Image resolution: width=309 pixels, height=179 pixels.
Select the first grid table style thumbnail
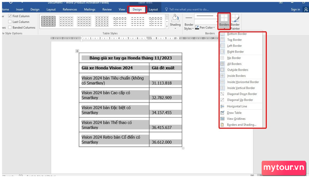[x=49, y=21]
